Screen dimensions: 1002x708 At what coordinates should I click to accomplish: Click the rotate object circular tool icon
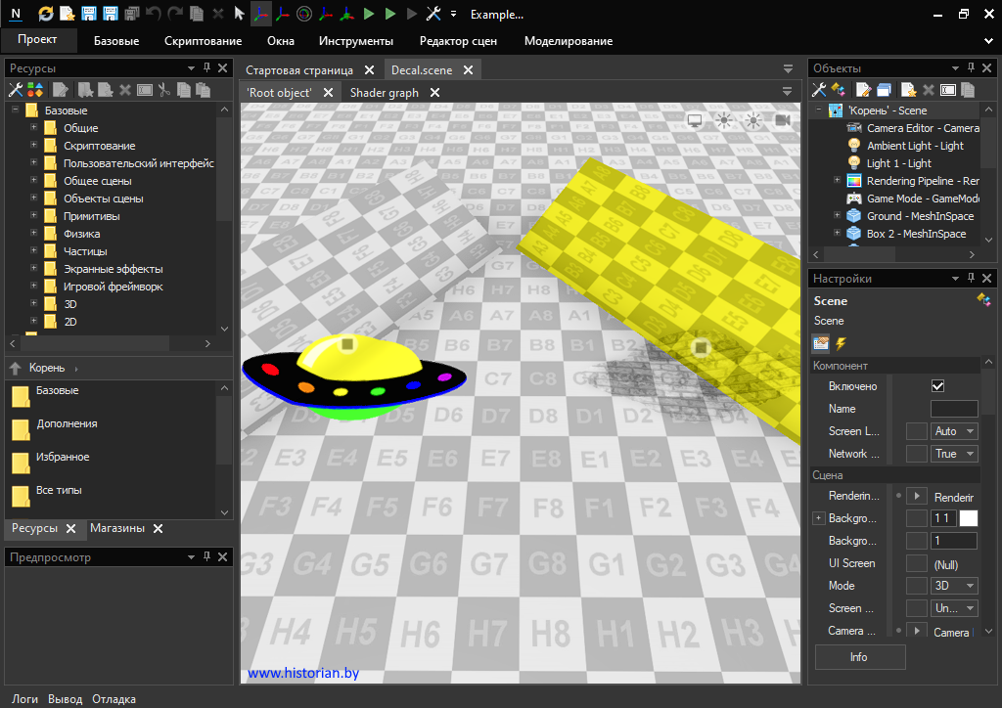tap(303, 14)
